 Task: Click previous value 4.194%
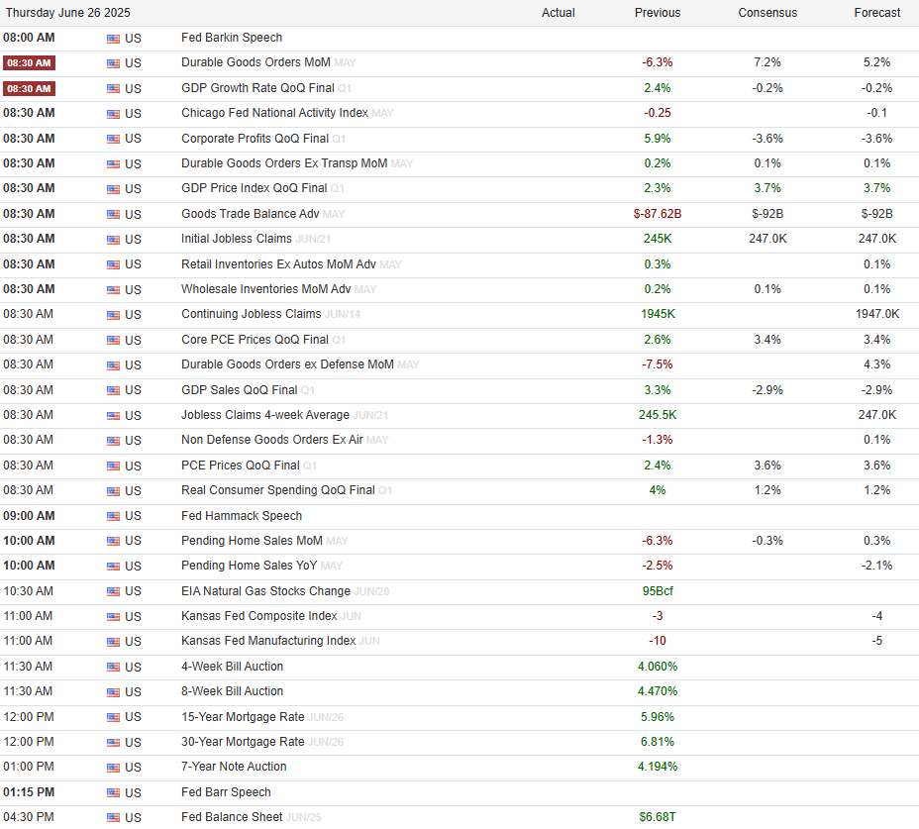658,767
